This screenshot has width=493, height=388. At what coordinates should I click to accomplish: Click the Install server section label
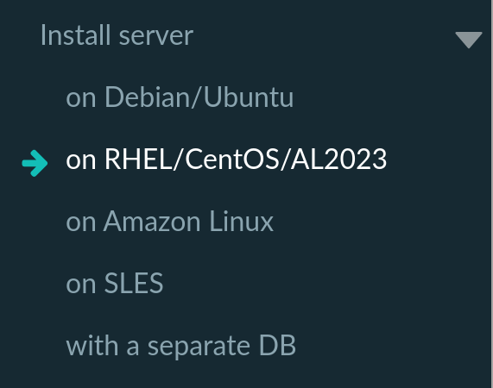tap(117, 35)
